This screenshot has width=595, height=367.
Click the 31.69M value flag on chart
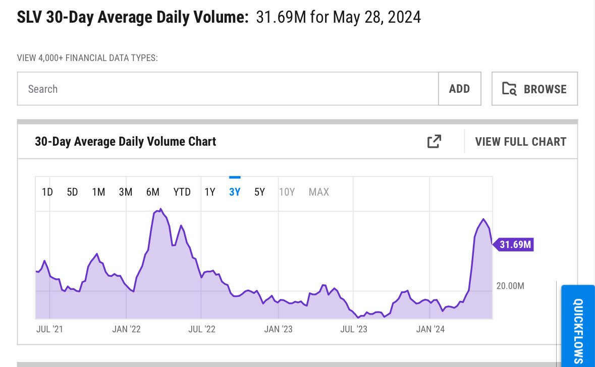point(513,244)
